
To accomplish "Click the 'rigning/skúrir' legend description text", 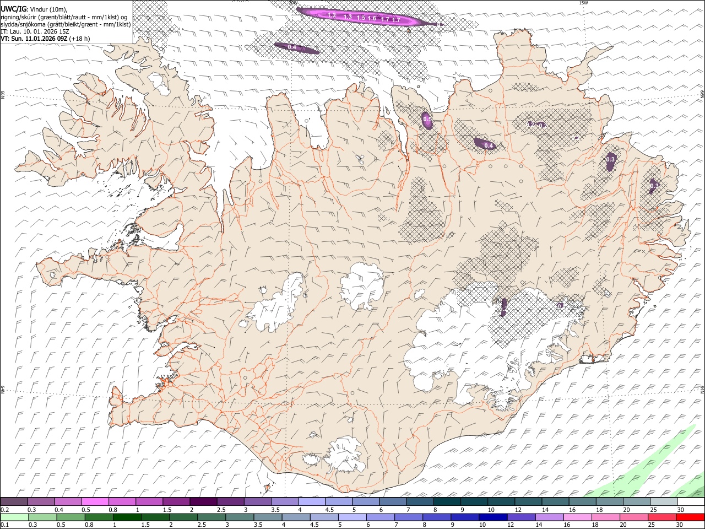I will (19, 17).
